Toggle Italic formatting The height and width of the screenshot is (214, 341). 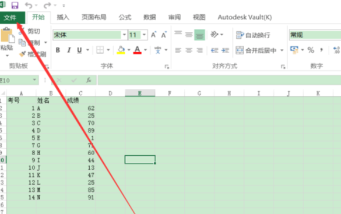[x=69, y=50]
